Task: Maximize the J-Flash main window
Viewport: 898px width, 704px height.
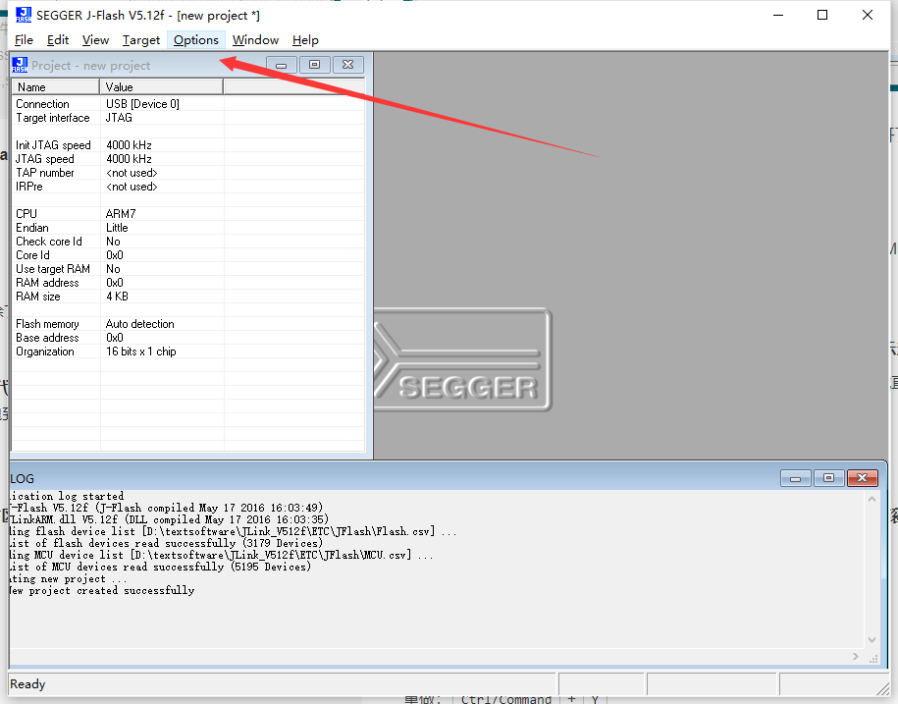Action: tap(822, 15)
